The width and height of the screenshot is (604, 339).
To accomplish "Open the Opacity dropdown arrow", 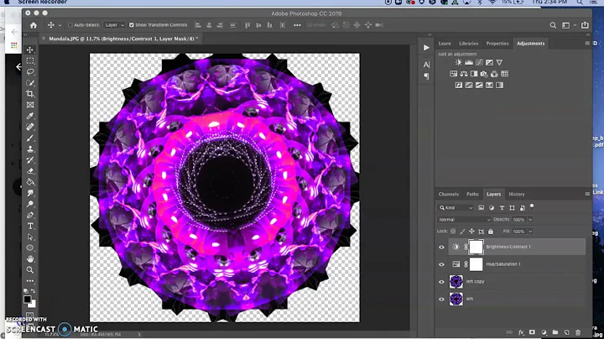I will coord(530,220).
